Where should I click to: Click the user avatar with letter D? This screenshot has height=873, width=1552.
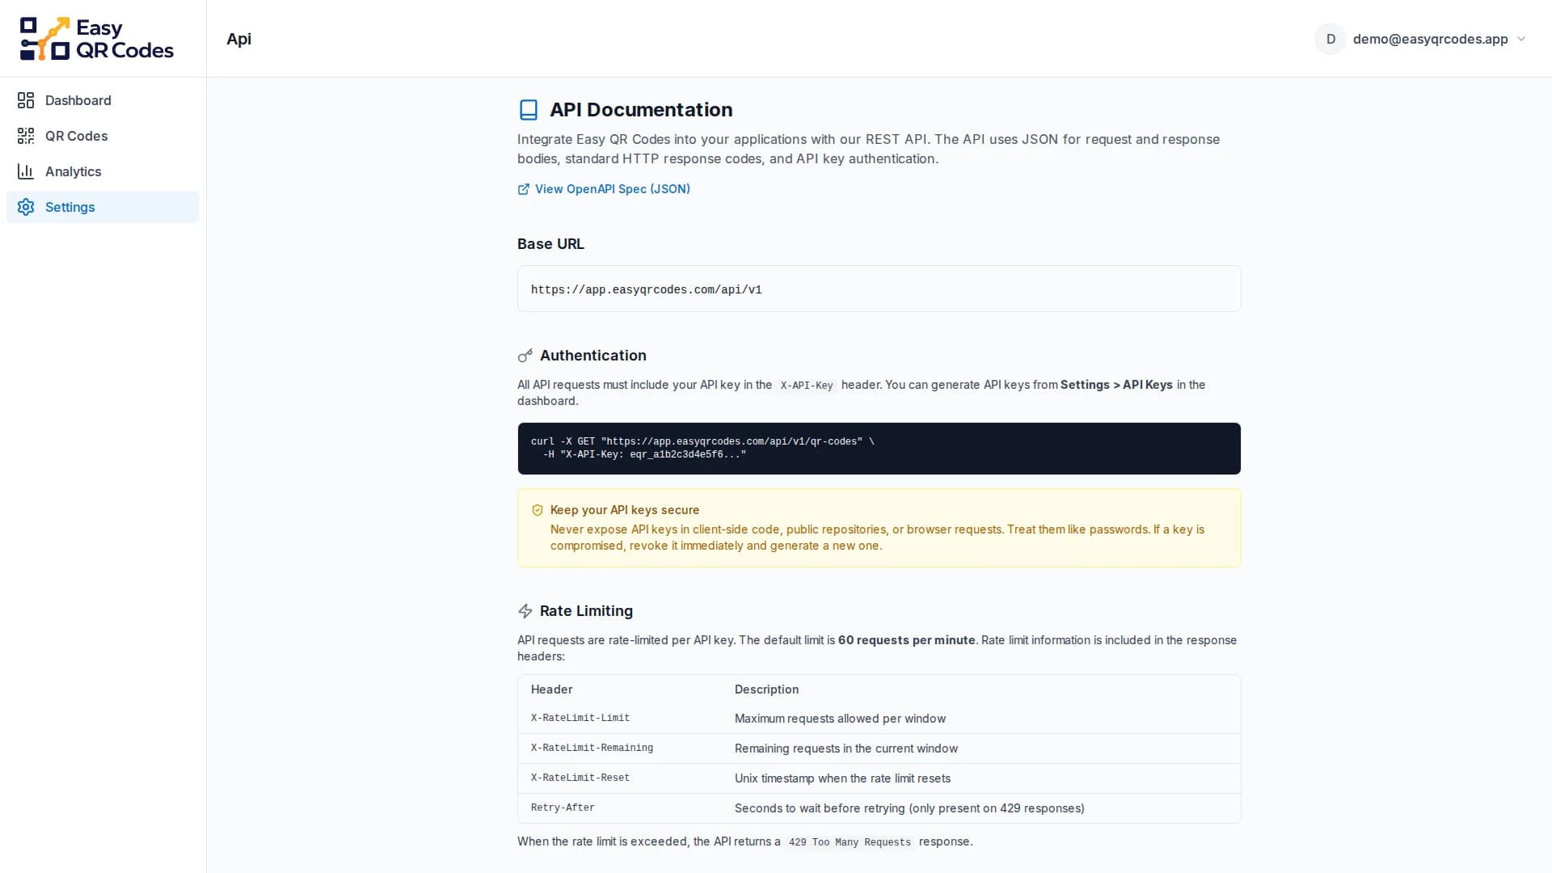click(1331, 39)
